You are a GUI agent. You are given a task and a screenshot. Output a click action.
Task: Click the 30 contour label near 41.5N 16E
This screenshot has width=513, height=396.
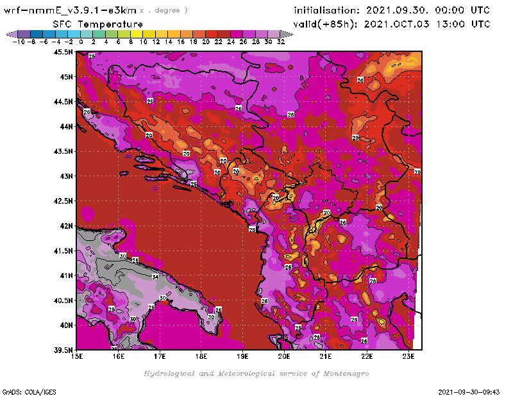pos(122,256)
